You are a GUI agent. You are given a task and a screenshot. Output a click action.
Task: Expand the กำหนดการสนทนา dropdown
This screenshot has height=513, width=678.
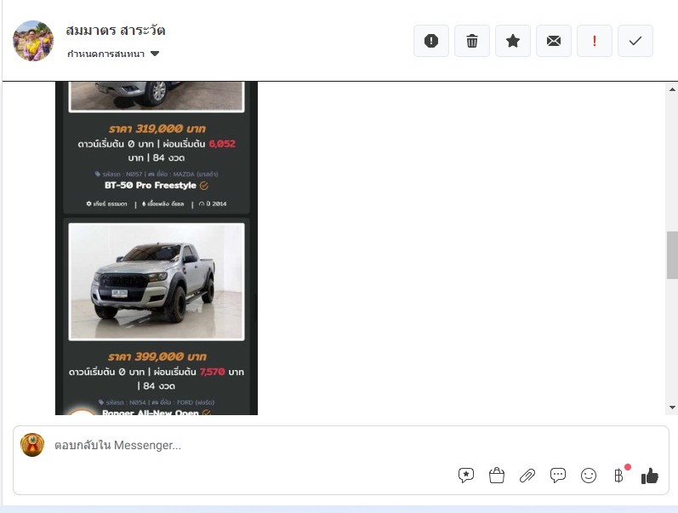tap(113, 54)
